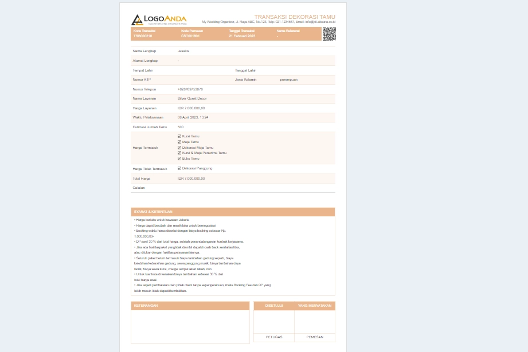The image size is (528, 352).
Task: Click the Silver Guest Decor service name
Action: point(192,98)
